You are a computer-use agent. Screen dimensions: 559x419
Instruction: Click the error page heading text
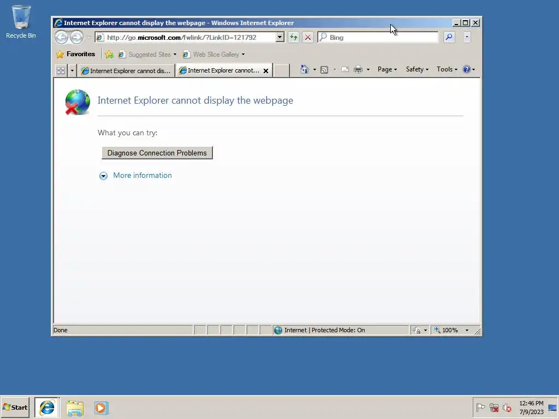pyautogui.click(x=195, y=100)
